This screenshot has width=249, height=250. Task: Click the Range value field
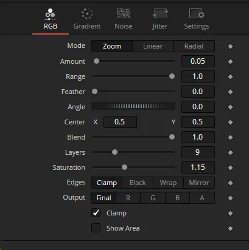coord(198,76)
